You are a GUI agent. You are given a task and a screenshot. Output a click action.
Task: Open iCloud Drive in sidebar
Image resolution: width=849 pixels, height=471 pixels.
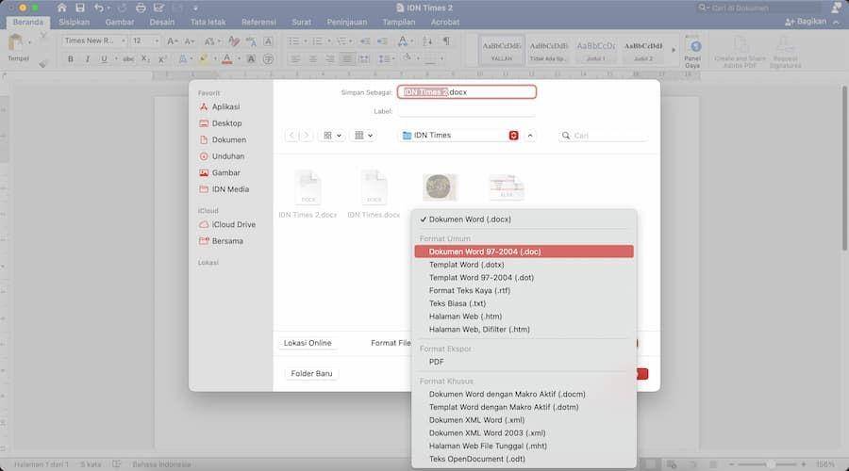pos(227,224)
